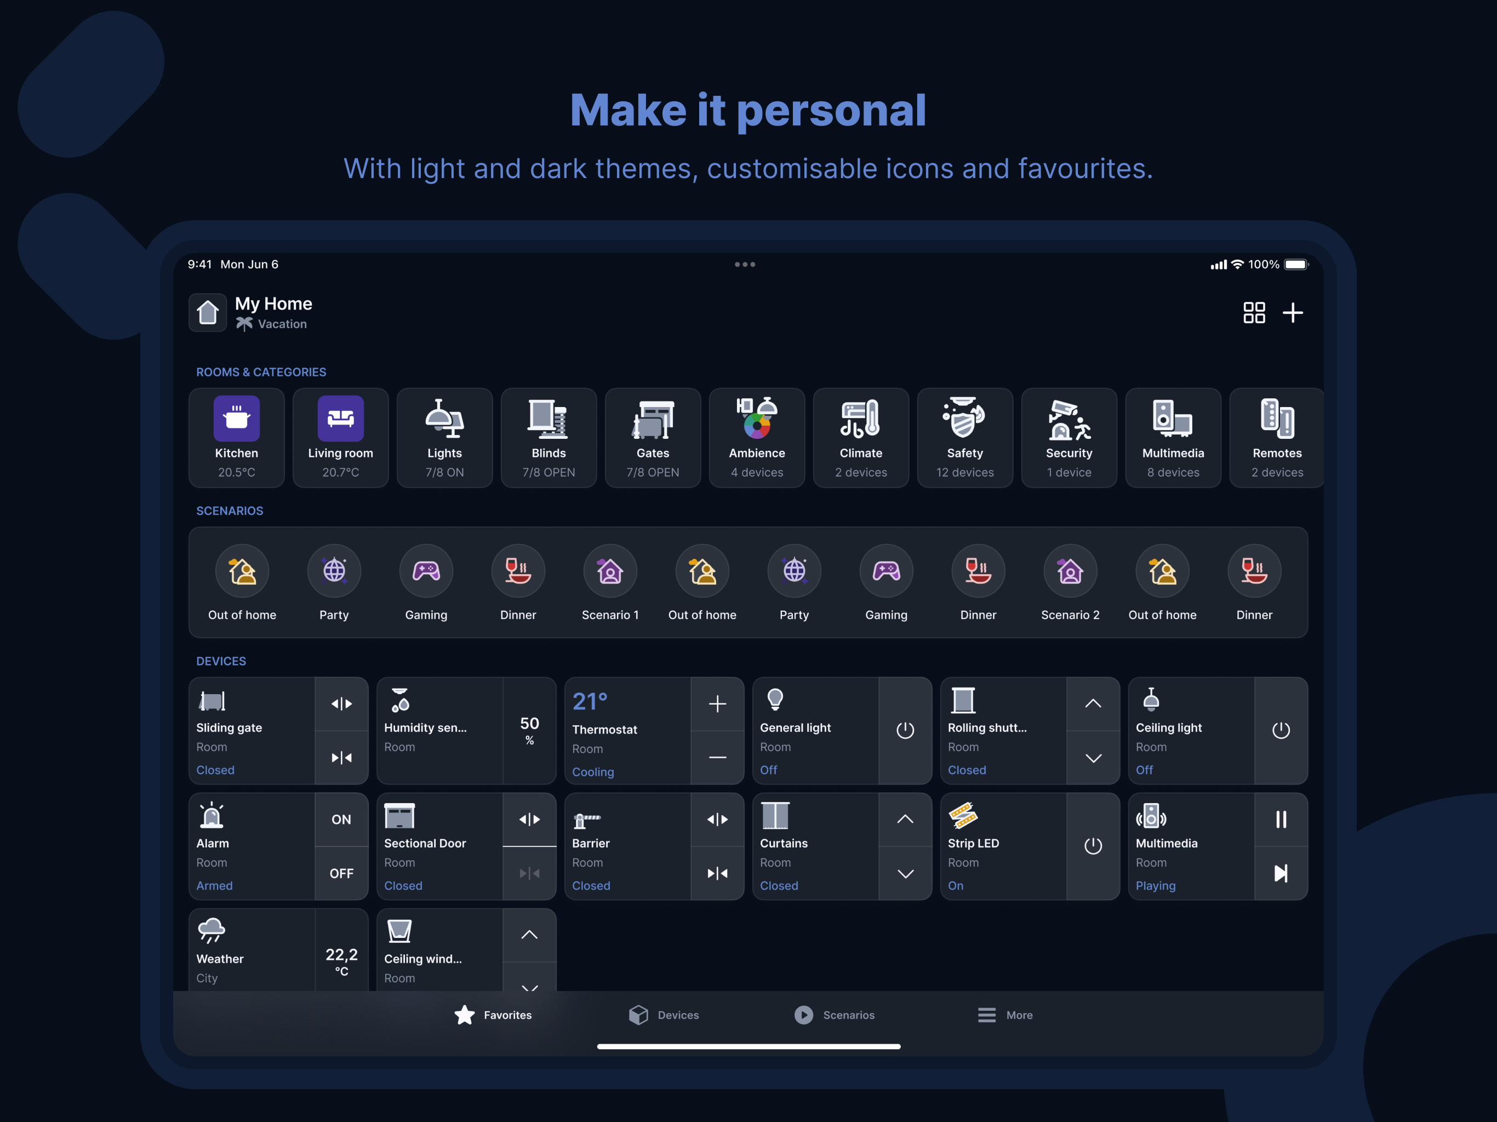Image resolution: width=1497 pixels, height=1122 pixels.
Task: Open the Sliding gate
Action: pyautogui.click(x=341, y=704)
